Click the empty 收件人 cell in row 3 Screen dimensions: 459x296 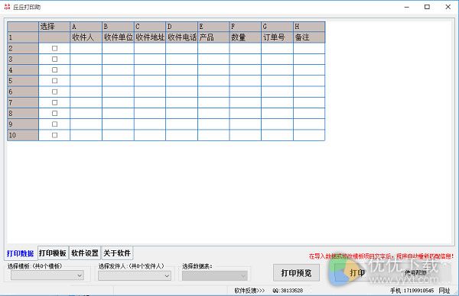click(86, 60)
